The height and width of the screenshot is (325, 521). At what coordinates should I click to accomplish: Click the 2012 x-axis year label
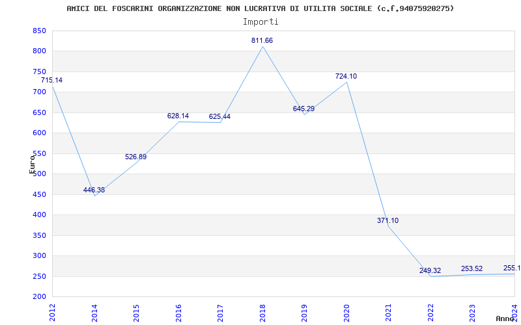tap(52, 312)
